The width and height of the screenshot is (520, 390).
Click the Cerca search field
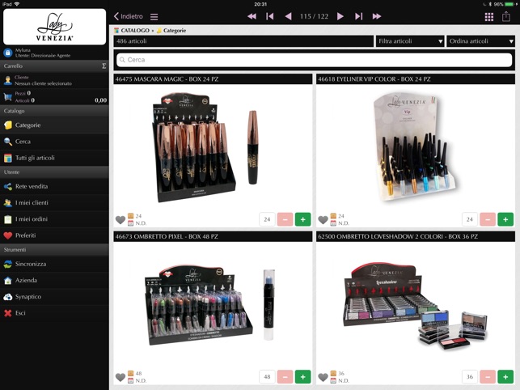point(314,60)
